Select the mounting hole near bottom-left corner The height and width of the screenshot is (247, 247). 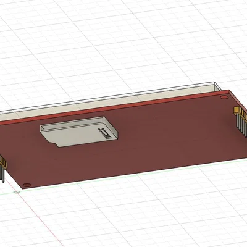pos(27,185)
